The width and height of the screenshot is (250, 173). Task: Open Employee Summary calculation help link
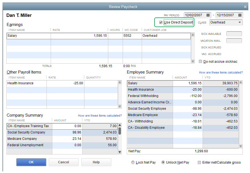tap(221, 73)
